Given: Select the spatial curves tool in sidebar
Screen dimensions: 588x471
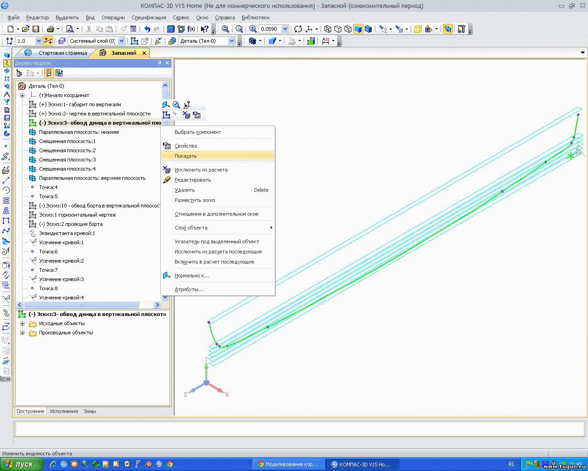Looking at the screenshot, I should tap(6, 63).
